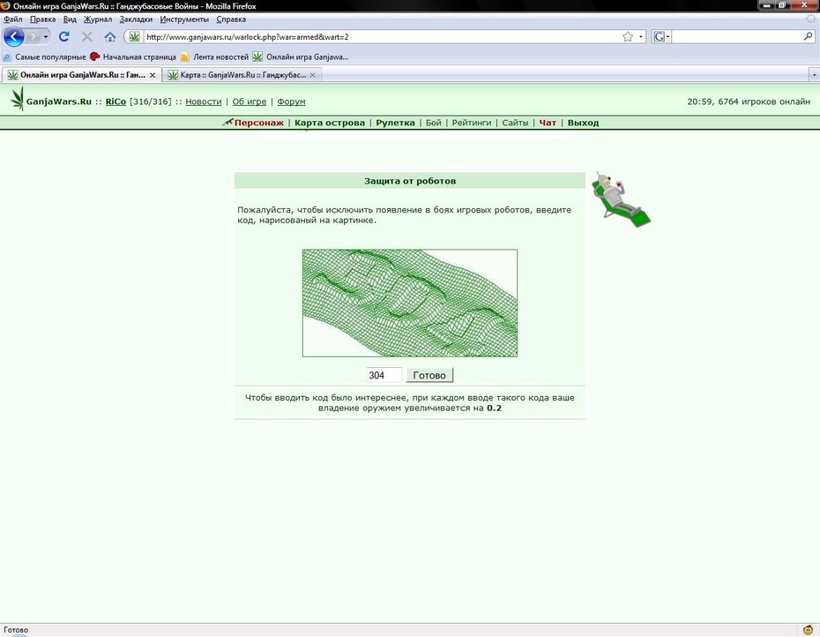The height and width of the screenshot is (637, 820).
Task: Click the gun icon beside Персонаж
Action: (x=227, y=122)
